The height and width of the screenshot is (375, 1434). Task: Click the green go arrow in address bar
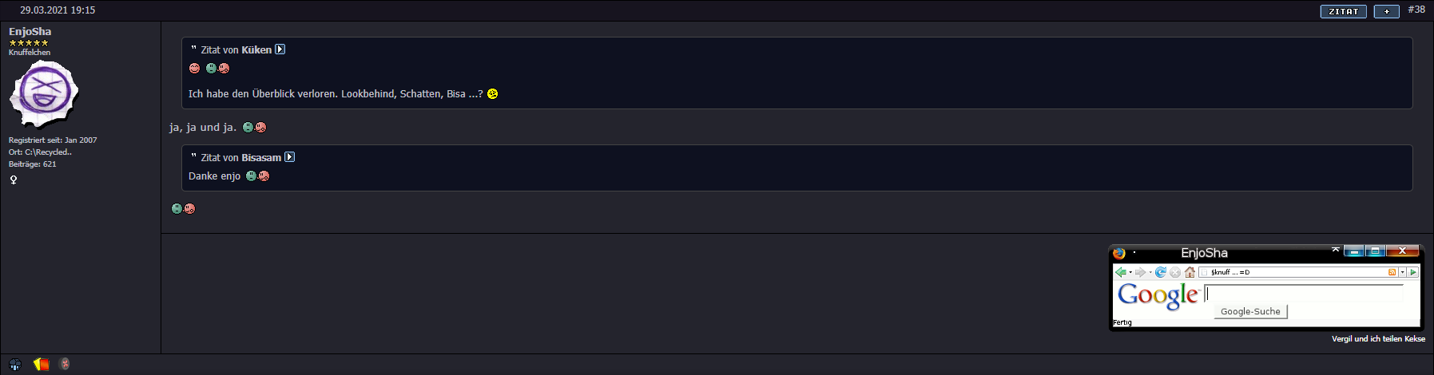coord(1413,272)
